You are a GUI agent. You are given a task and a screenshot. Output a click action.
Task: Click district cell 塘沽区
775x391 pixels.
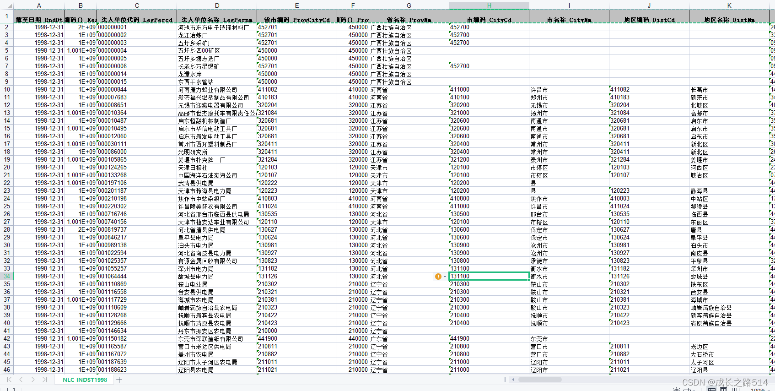pyautogui.click(x=729, y=175)
